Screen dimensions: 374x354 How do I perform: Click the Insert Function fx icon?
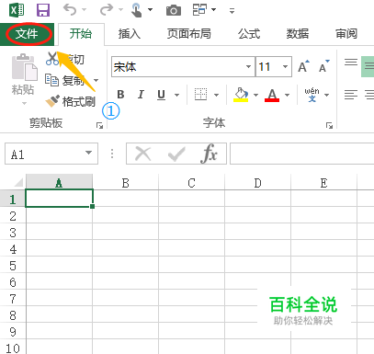coord(210,154)
